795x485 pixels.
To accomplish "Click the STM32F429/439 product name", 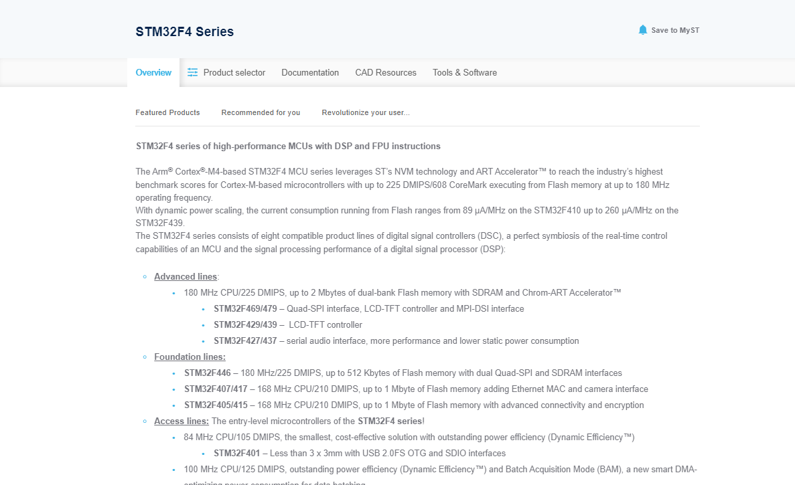I will (245, 325).
